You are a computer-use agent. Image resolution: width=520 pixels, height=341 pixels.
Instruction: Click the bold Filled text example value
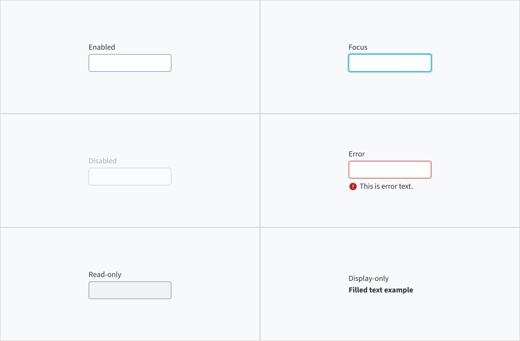pos(381,290)
